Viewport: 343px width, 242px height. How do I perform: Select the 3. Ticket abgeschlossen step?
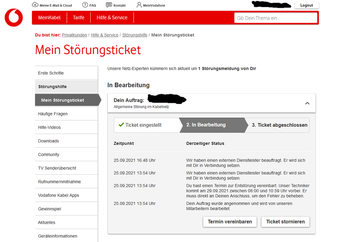pos(278,125)
